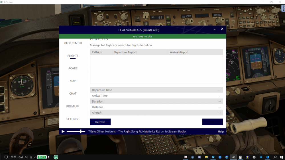Switch to the ACARS section
This screenshot has width=285, height=160.
pos(73,68)
